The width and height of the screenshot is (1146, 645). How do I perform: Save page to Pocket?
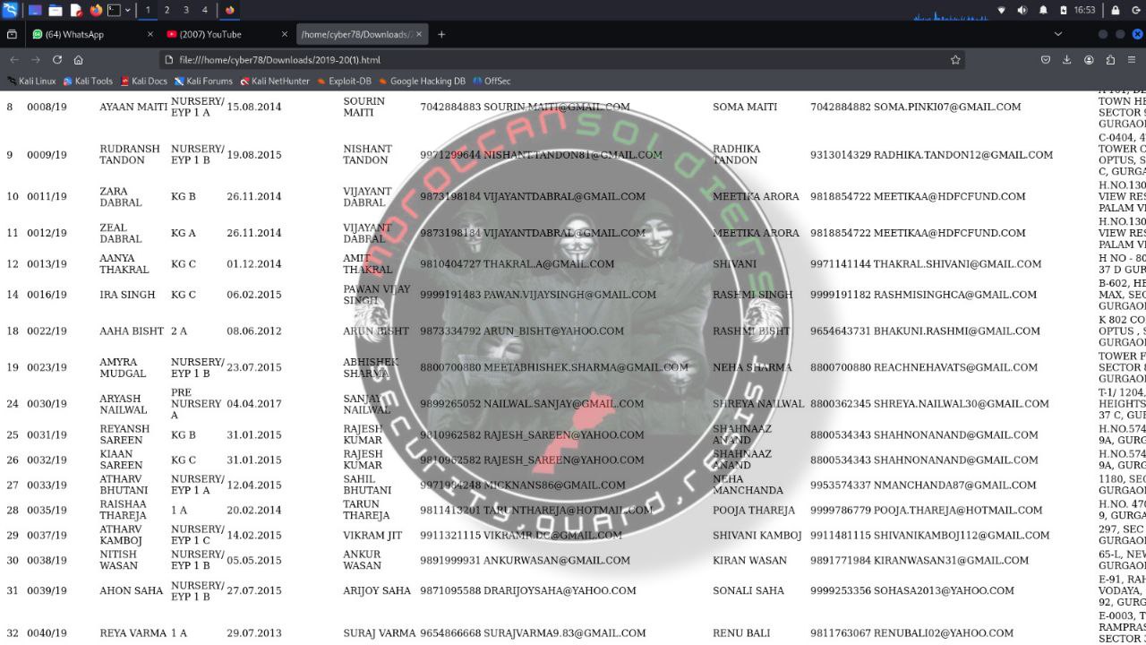pos(1045,60)
